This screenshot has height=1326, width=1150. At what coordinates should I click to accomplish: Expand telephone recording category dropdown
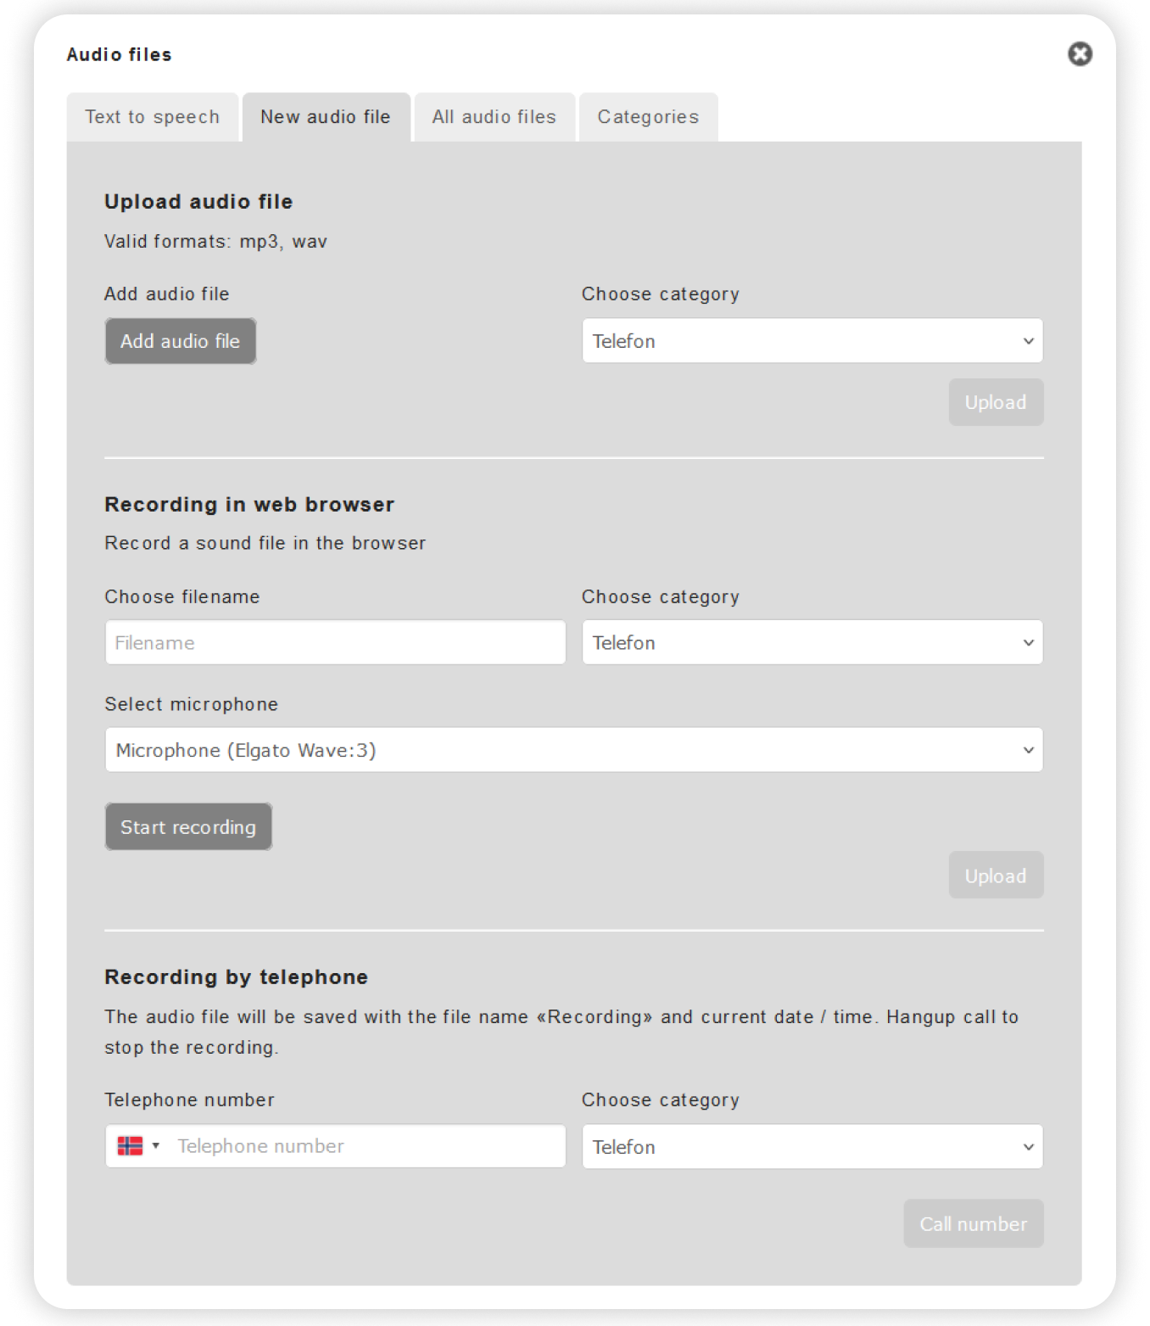coord(812,1146)
